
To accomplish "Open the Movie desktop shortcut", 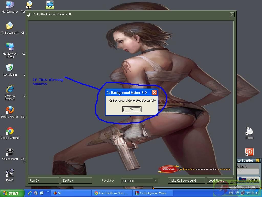I will point(10,173).
